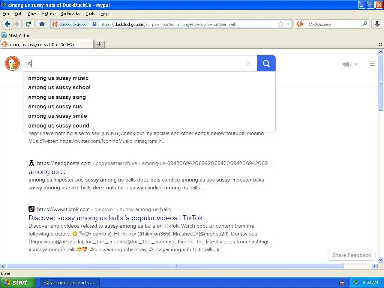Click the Forward navigation arrow

[16, 24]
